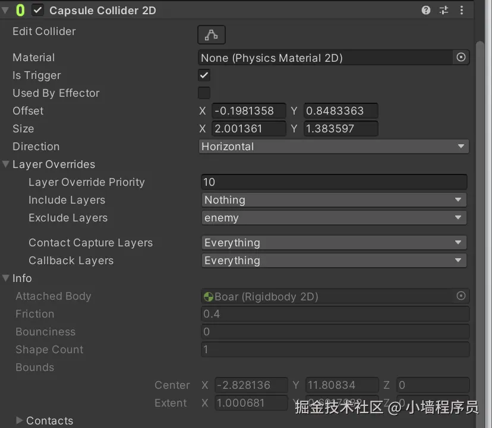Disable the Is Trigger checkbox
This screenshot has height=428, width=492.
click(x=203, y=75)
